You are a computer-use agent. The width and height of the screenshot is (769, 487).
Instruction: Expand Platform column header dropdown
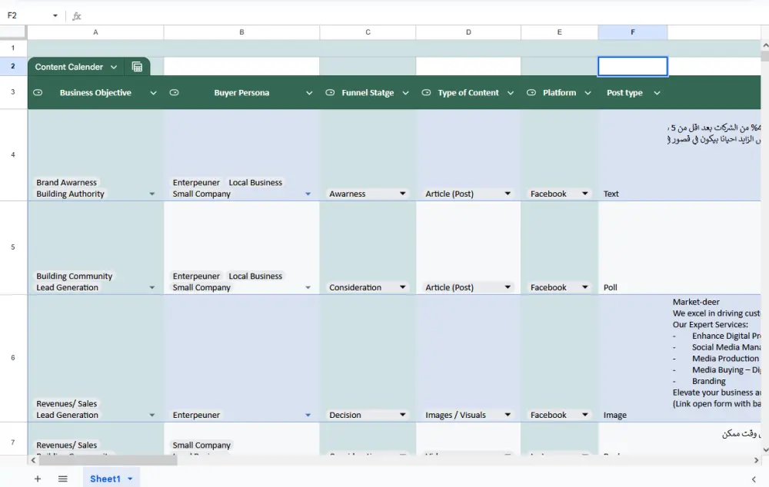pyautogui.click(x=588, y=93)
